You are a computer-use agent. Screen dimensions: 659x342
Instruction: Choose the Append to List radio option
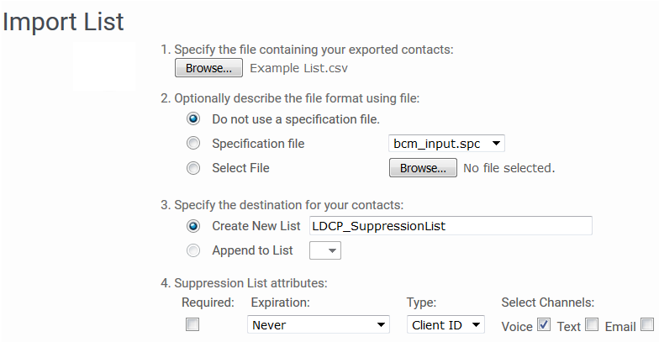[193, 250]
